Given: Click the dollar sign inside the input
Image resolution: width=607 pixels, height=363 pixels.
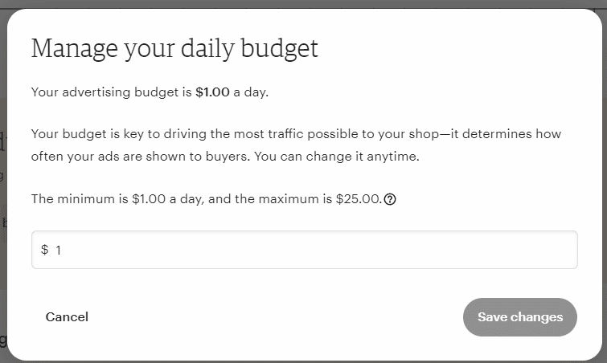Looking at the screenshot, I should coord(45,250).
